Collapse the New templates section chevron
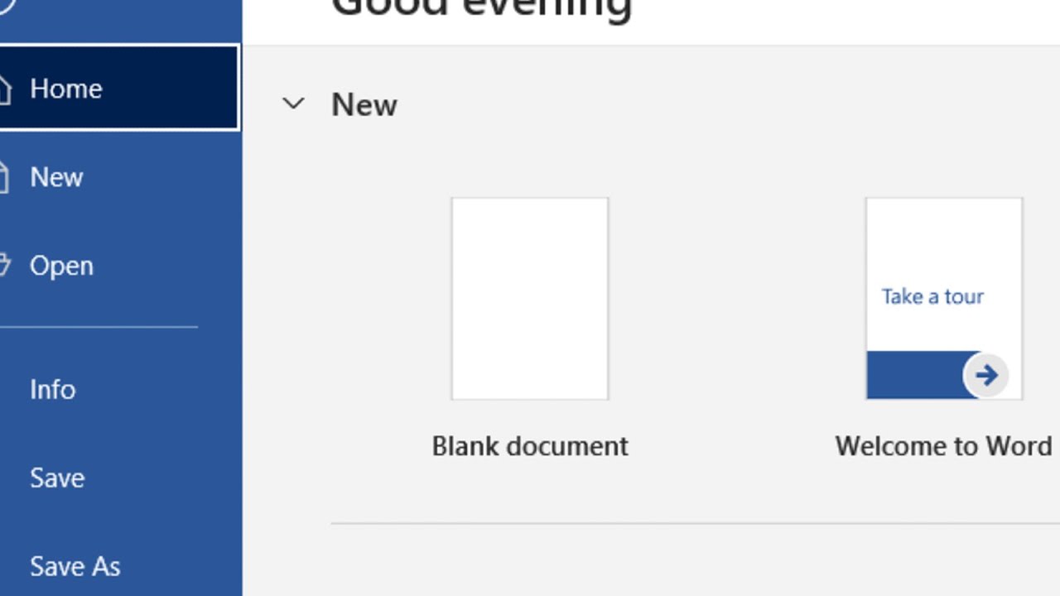 293,104
